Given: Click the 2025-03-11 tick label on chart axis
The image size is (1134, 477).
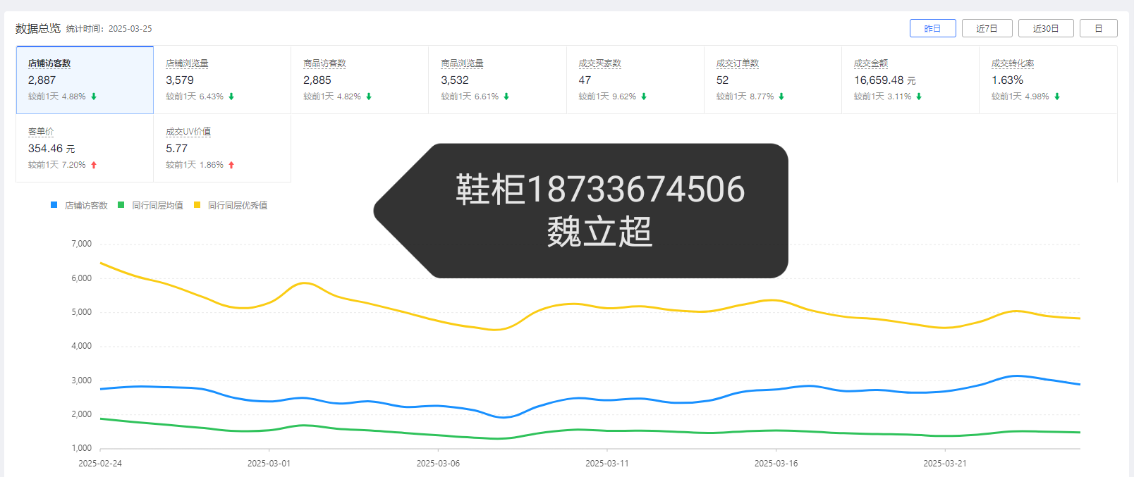Looking at the screenshot, I should [606, 464].
